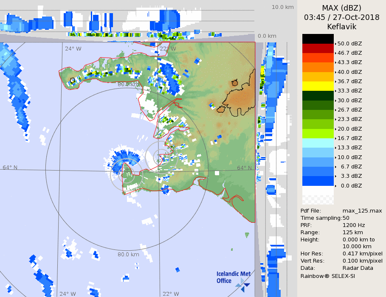
Task: Click the 1200 Hz PRF value
Action: click(353, 225)
